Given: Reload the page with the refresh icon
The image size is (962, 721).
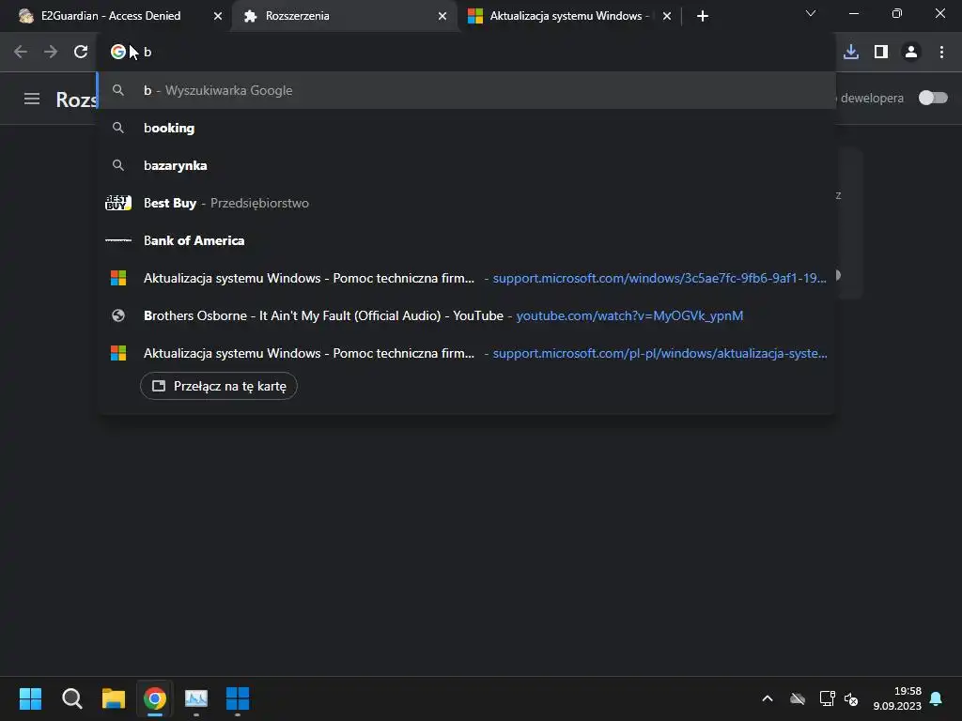Looking at the screenshot, I should pyautogui.click(x=81, y=53).
